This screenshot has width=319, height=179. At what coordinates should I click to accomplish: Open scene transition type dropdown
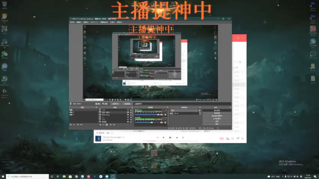pos(184,111)
